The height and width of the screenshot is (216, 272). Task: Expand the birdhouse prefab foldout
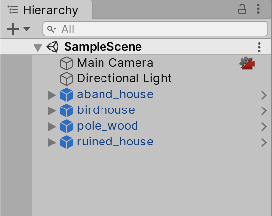52,111
